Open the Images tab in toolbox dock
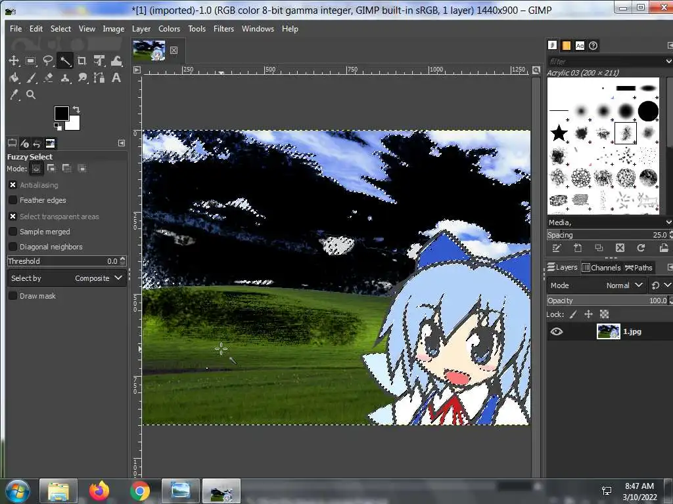673x504 pixels. 50,143
